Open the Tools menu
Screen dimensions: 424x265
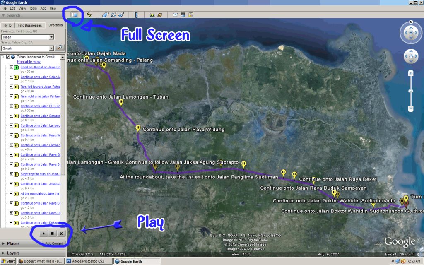(x=33, y=8)
